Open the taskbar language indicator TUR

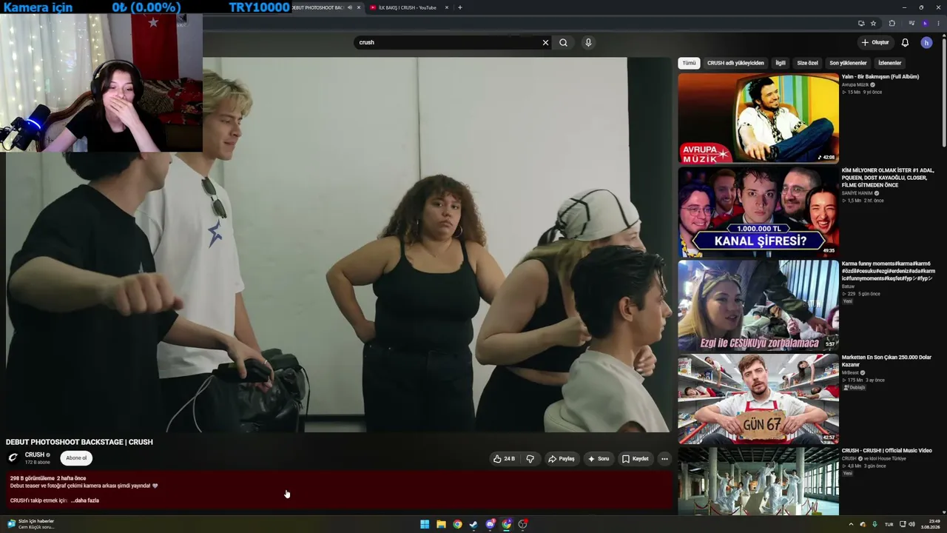pyautogui.click(x=889, y=524)
